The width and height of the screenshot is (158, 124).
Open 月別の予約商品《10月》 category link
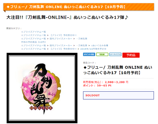pyautogui.click(x=34, y=42)
